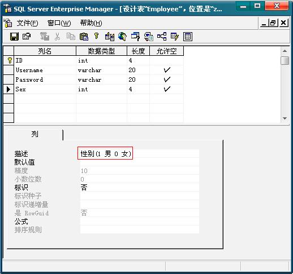Click primary key marker on ID row
293x274 pixels.
pos(10,60)
